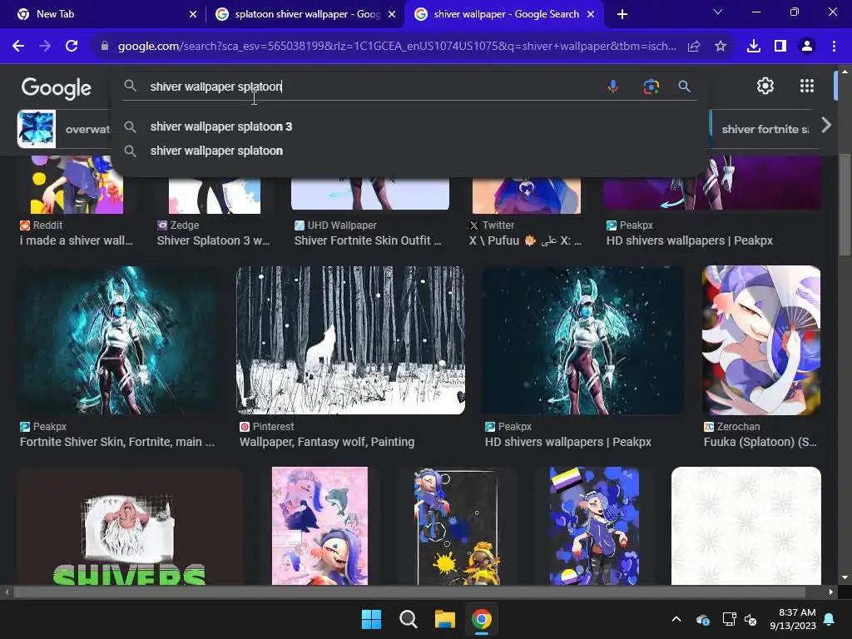Open the Google apps grid

point(807,86)
